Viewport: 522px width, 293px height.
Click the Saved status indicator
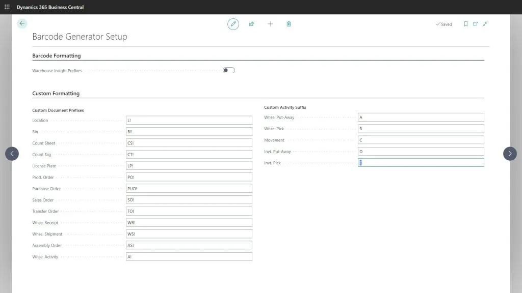tap(442, 24)
